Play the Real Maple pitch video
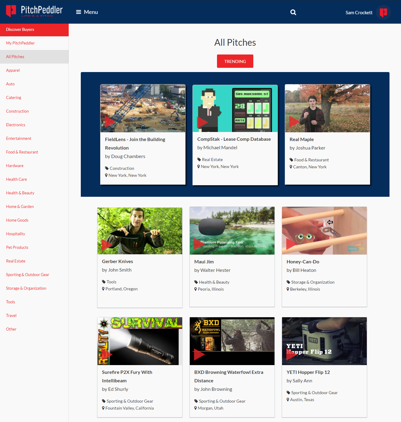This screenshot has height=422, width=401. click(x=294, y=122)
